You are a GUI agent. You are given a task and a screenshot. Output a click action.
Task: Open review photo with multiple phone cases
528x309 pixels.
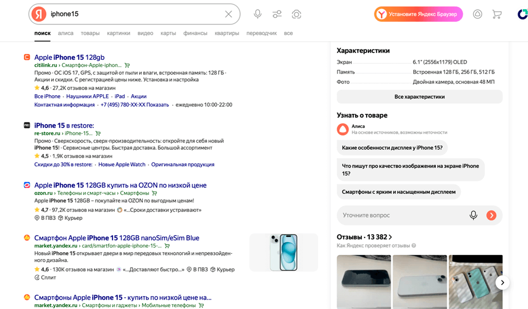click(x=475, y=282)
